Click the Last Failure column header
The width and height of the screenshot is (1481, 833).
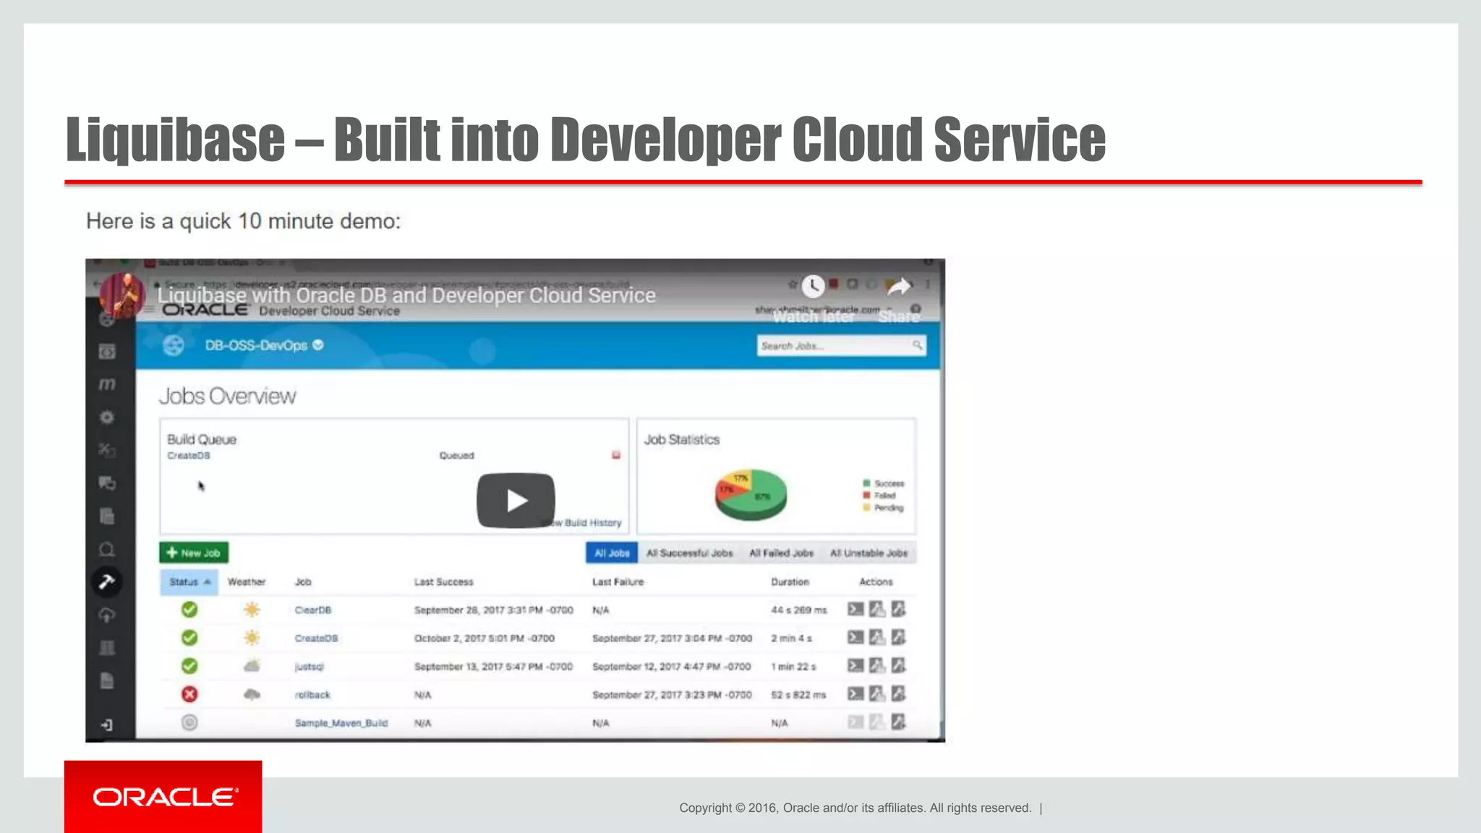[618, 581]
